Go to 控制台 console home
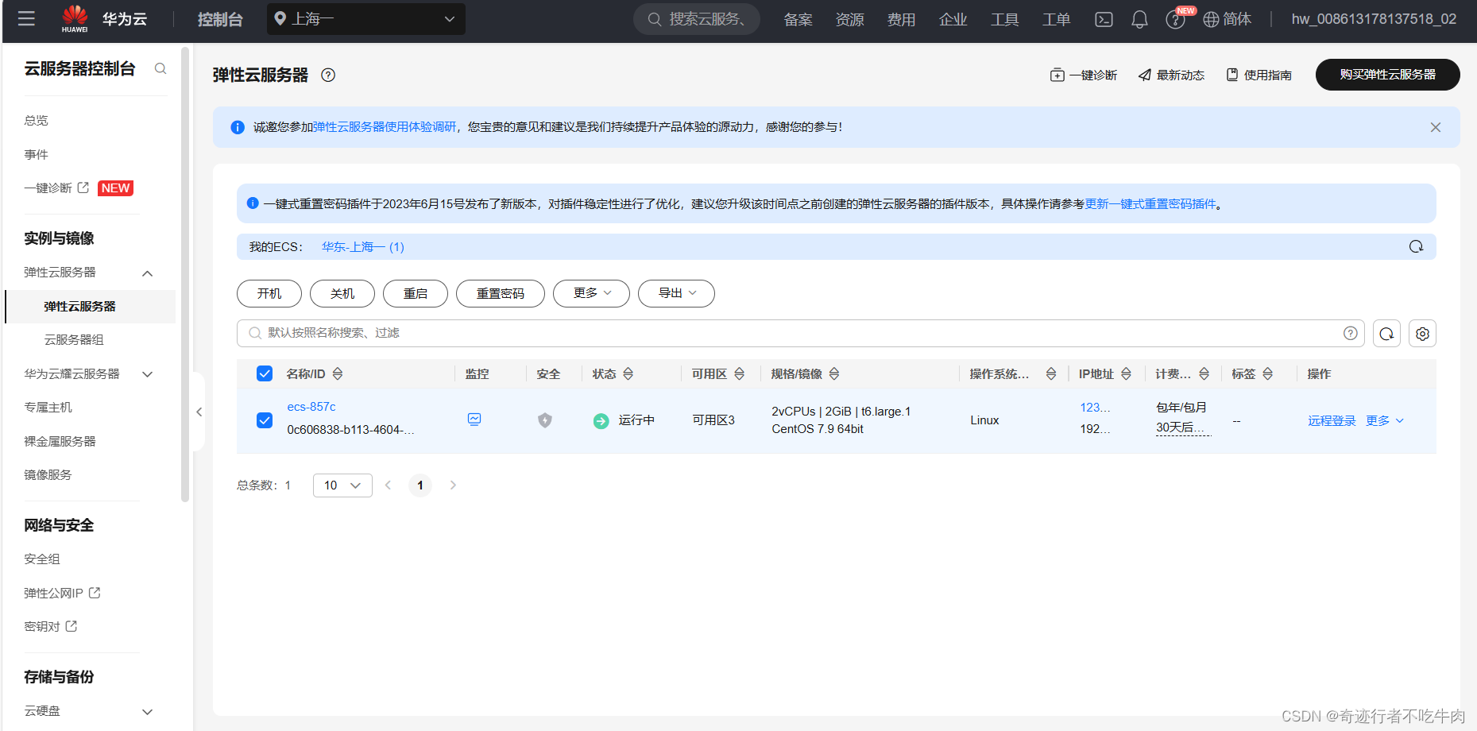Viewport: 1477px width, 731px height. point(220,19)
